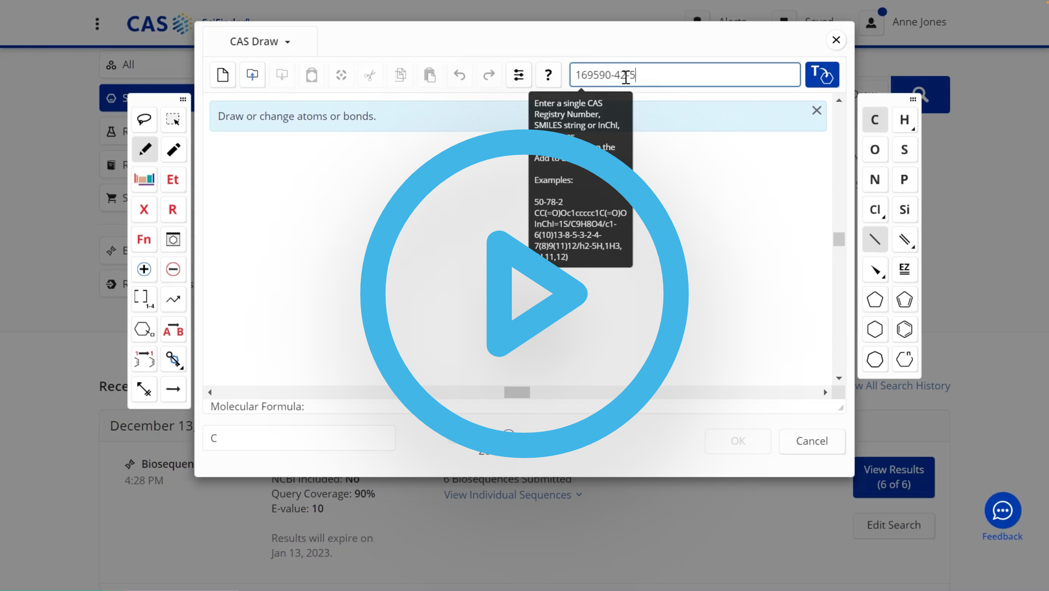Open the Feedback chat bubble

1002,510
